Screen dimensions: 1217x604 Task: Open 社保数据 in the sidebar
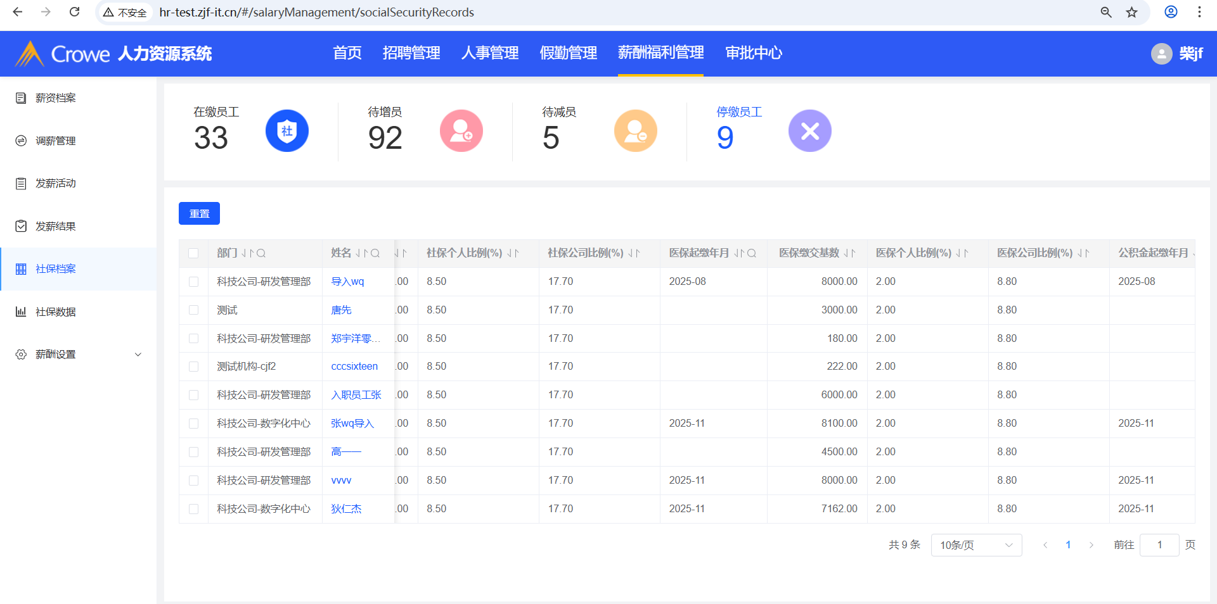pos(56,311)
